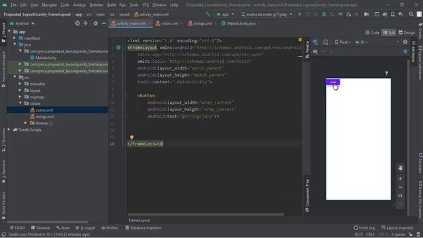Click the Make Project hammer icon
Screen dimensions: 423x238
click(x=208, y=15)
